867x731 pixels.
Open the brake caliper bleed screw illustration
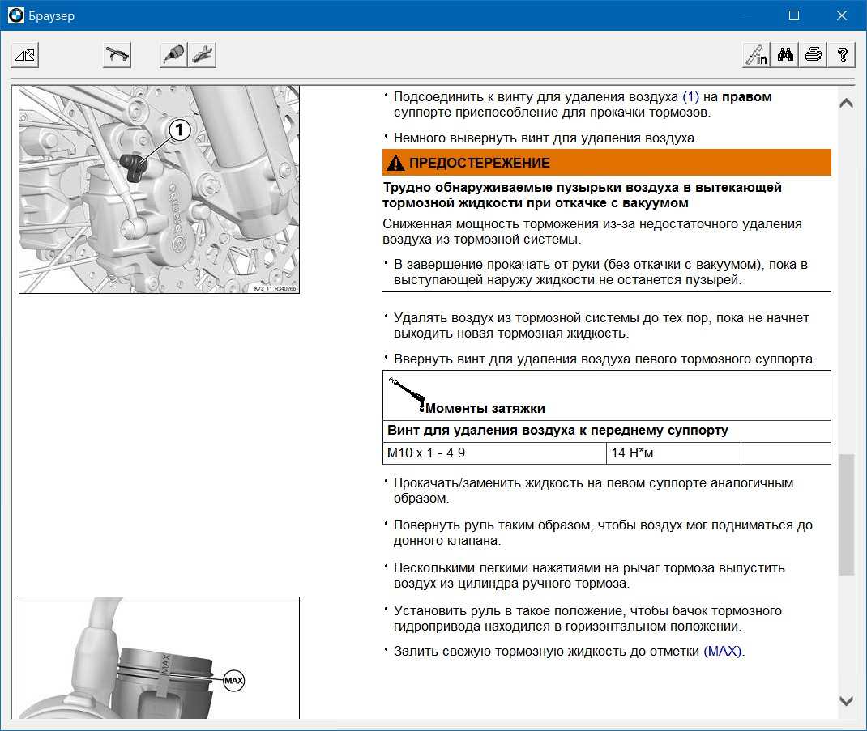tap(160, 189)
